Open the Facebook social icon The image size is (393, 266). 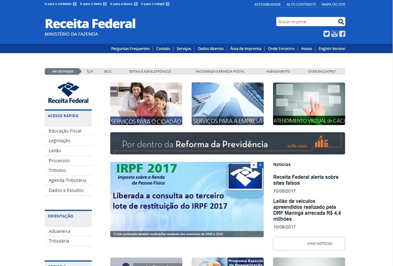click(x=342, y=34)
